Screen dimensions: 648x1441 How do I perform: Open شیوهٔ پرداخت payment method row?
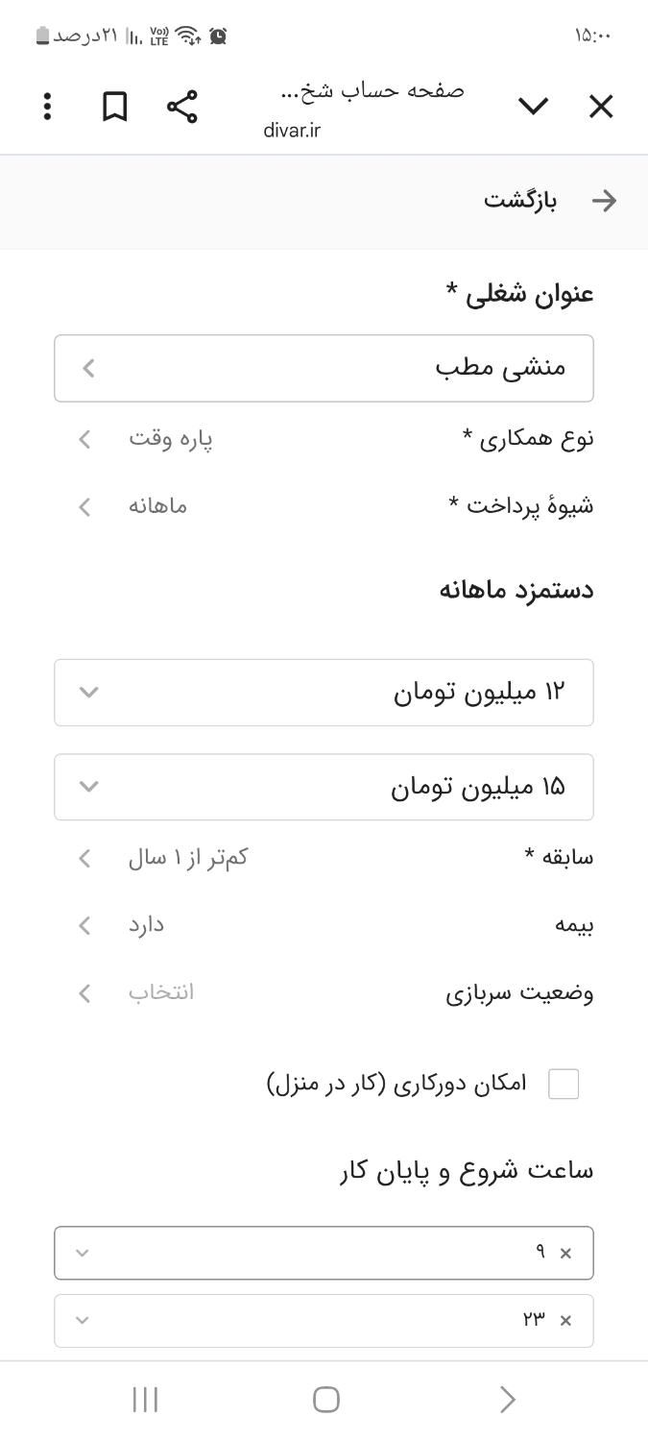point(324,506)
